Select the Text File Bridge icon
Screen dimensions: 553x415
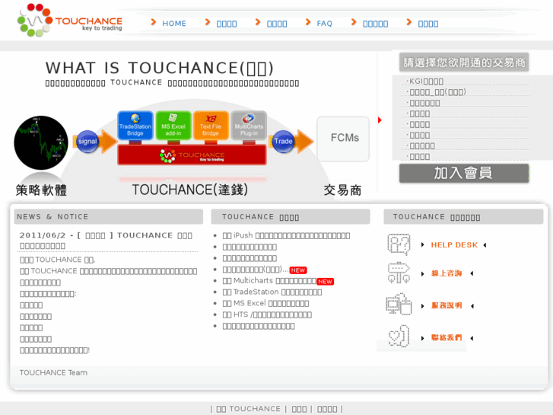211,126
